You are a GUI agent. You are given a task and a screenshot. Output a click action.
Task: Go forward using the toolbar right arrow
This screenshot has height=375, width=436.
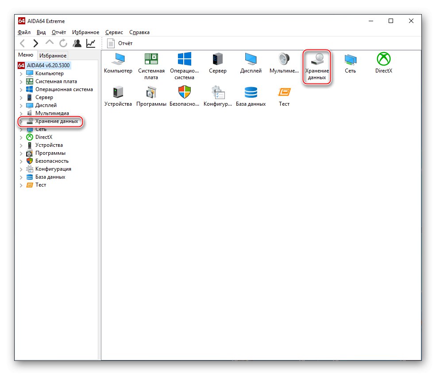pos(35,43)
